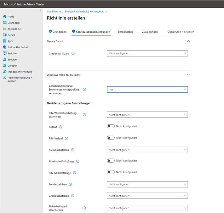The width and height of the screenshot is (224, 213).
Task: Click the Home icon in sidebar
Action: point(5,16)
